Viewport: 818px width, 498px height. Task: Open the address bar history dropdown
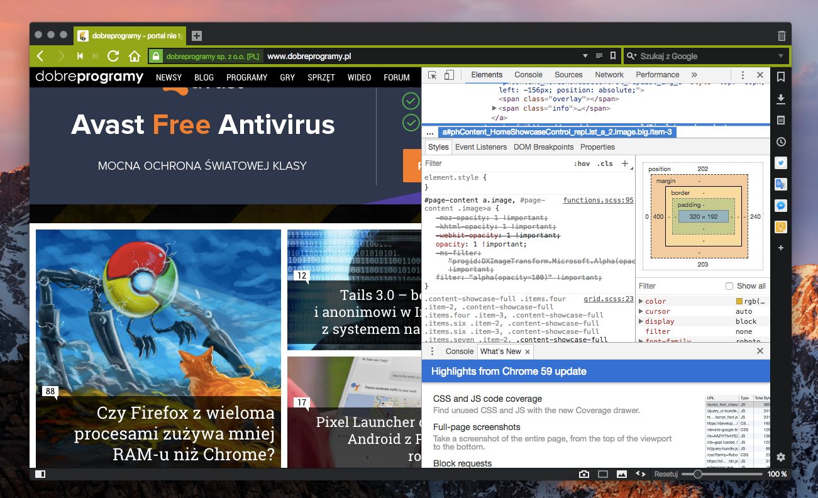(585, 56)
